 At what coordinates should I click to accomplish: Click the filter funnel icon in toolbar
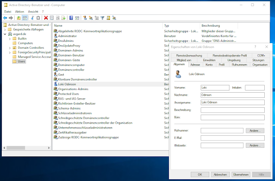point(103,18)
